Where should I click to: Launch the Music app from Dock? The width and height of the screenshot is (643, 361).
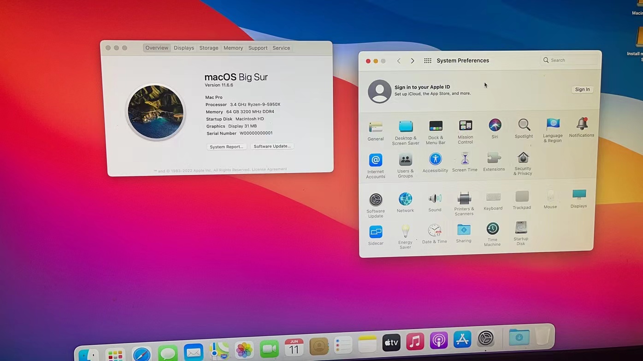pos(415,341)
